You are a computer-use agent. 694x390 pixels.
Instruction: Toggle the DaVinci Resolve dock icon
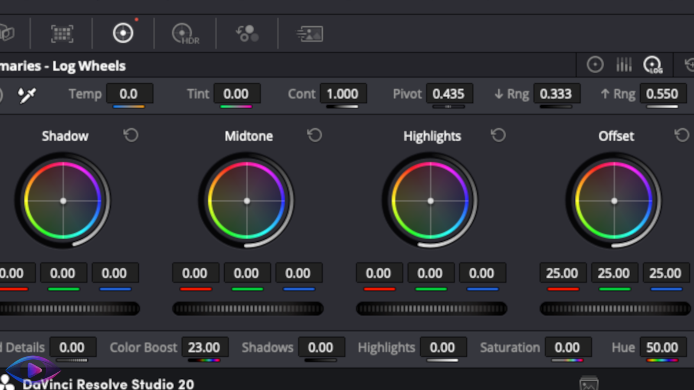33,370
